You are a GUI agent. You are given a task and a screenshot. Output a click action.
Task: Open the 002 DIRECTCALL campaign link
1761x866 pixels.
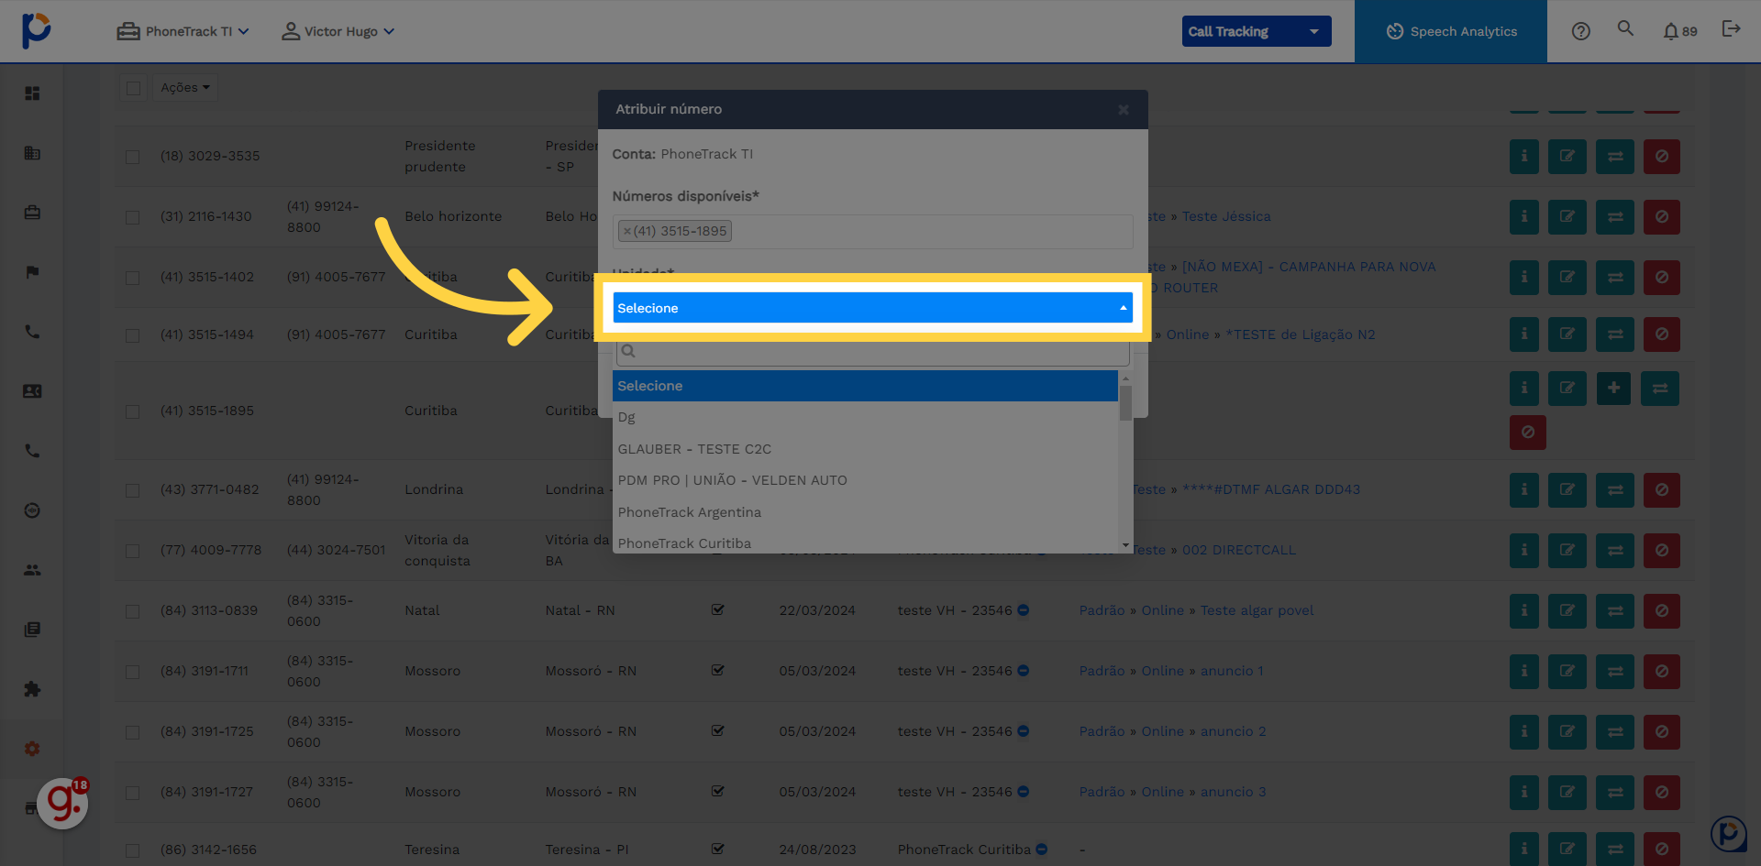tap(1238, 550)
